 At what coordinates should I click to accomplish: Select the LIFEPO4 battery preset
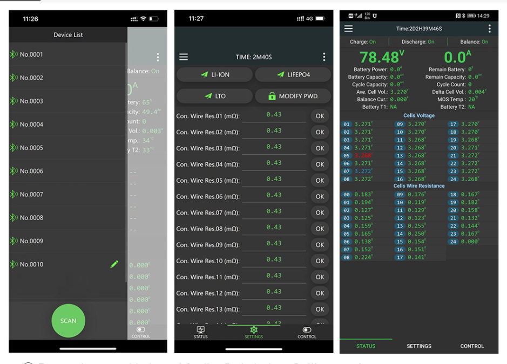pos(293,75)
